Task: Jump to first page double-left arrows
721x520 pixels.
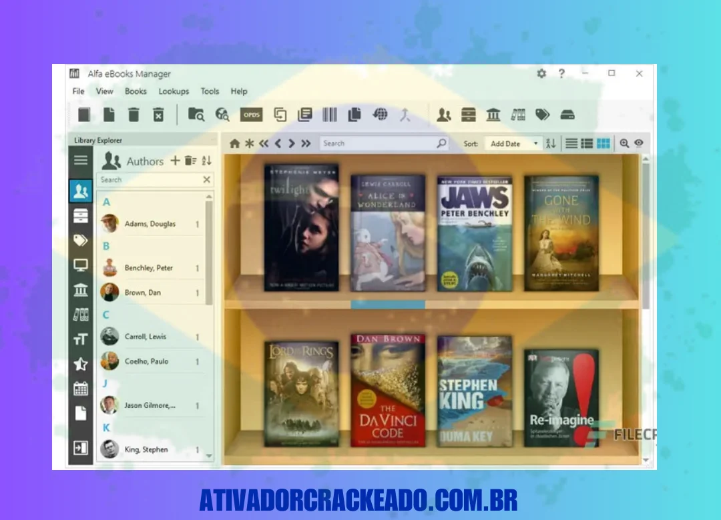Action: point(264,143)
